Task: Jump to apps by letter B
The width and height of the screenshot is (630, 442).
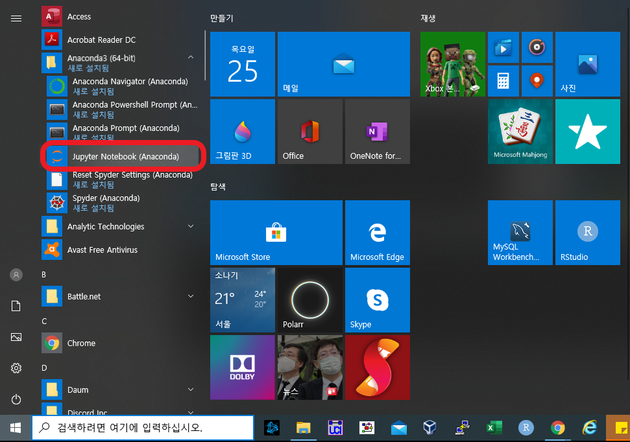Action: 43,275
